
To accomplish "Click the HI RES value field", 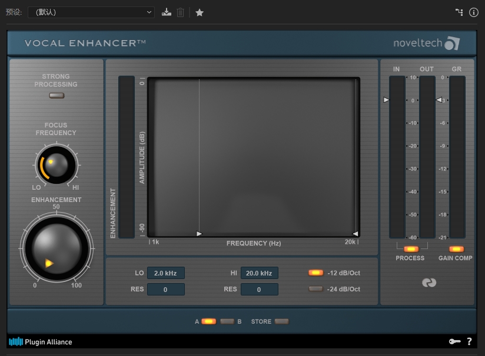I will coord(259,289).
